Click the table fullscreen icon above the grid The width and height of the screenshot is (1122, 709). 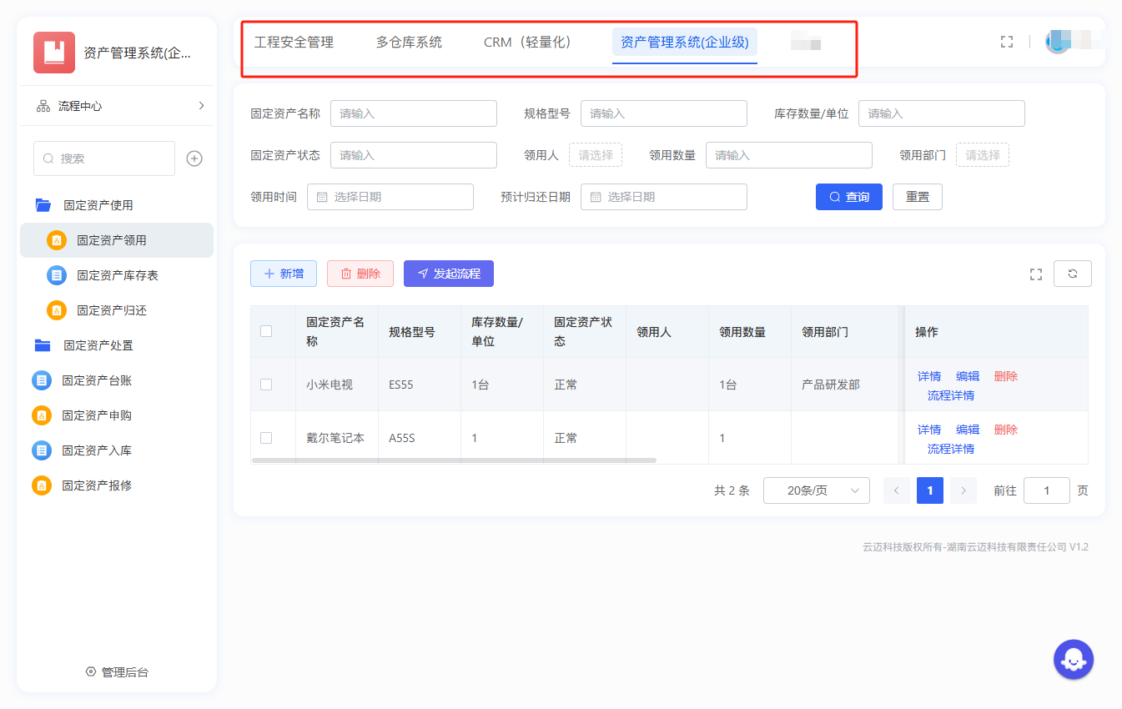1036,274
